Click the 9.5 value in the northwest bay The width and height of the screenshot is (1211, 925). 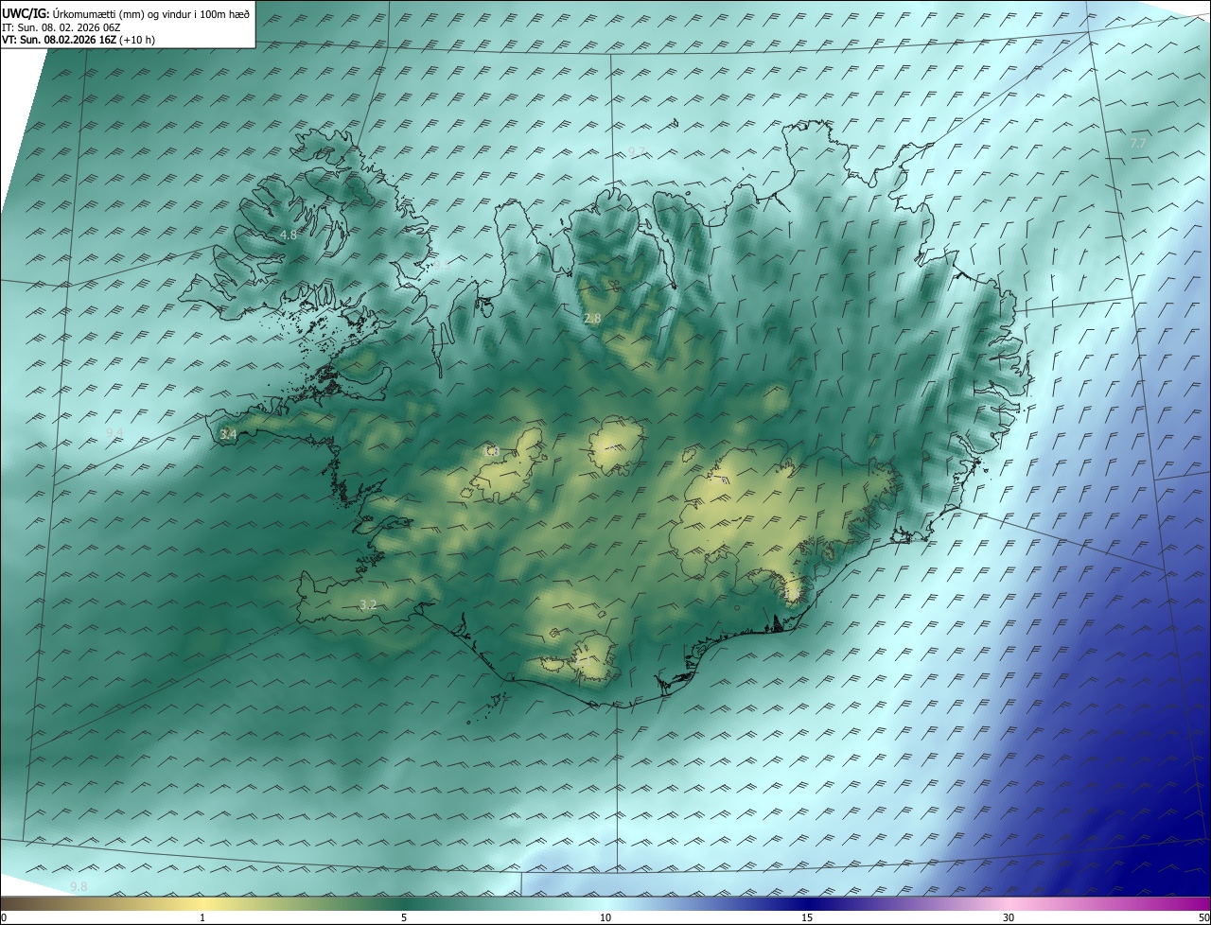442,266
